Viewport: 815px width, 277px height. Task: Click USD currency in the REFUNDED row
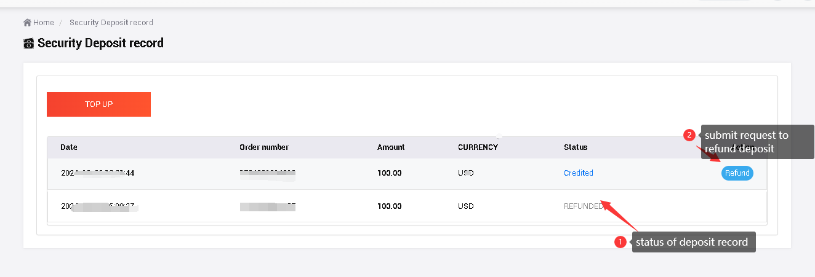466,206
